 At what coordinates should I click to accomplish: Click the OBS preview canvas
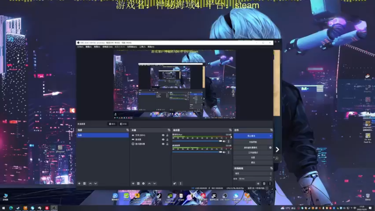point(174,84)
